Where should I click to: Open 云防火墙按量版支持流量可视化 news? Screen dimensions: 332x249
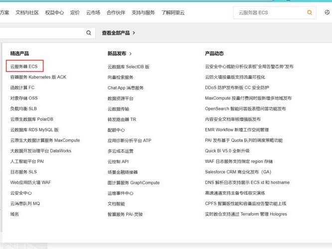235,77
